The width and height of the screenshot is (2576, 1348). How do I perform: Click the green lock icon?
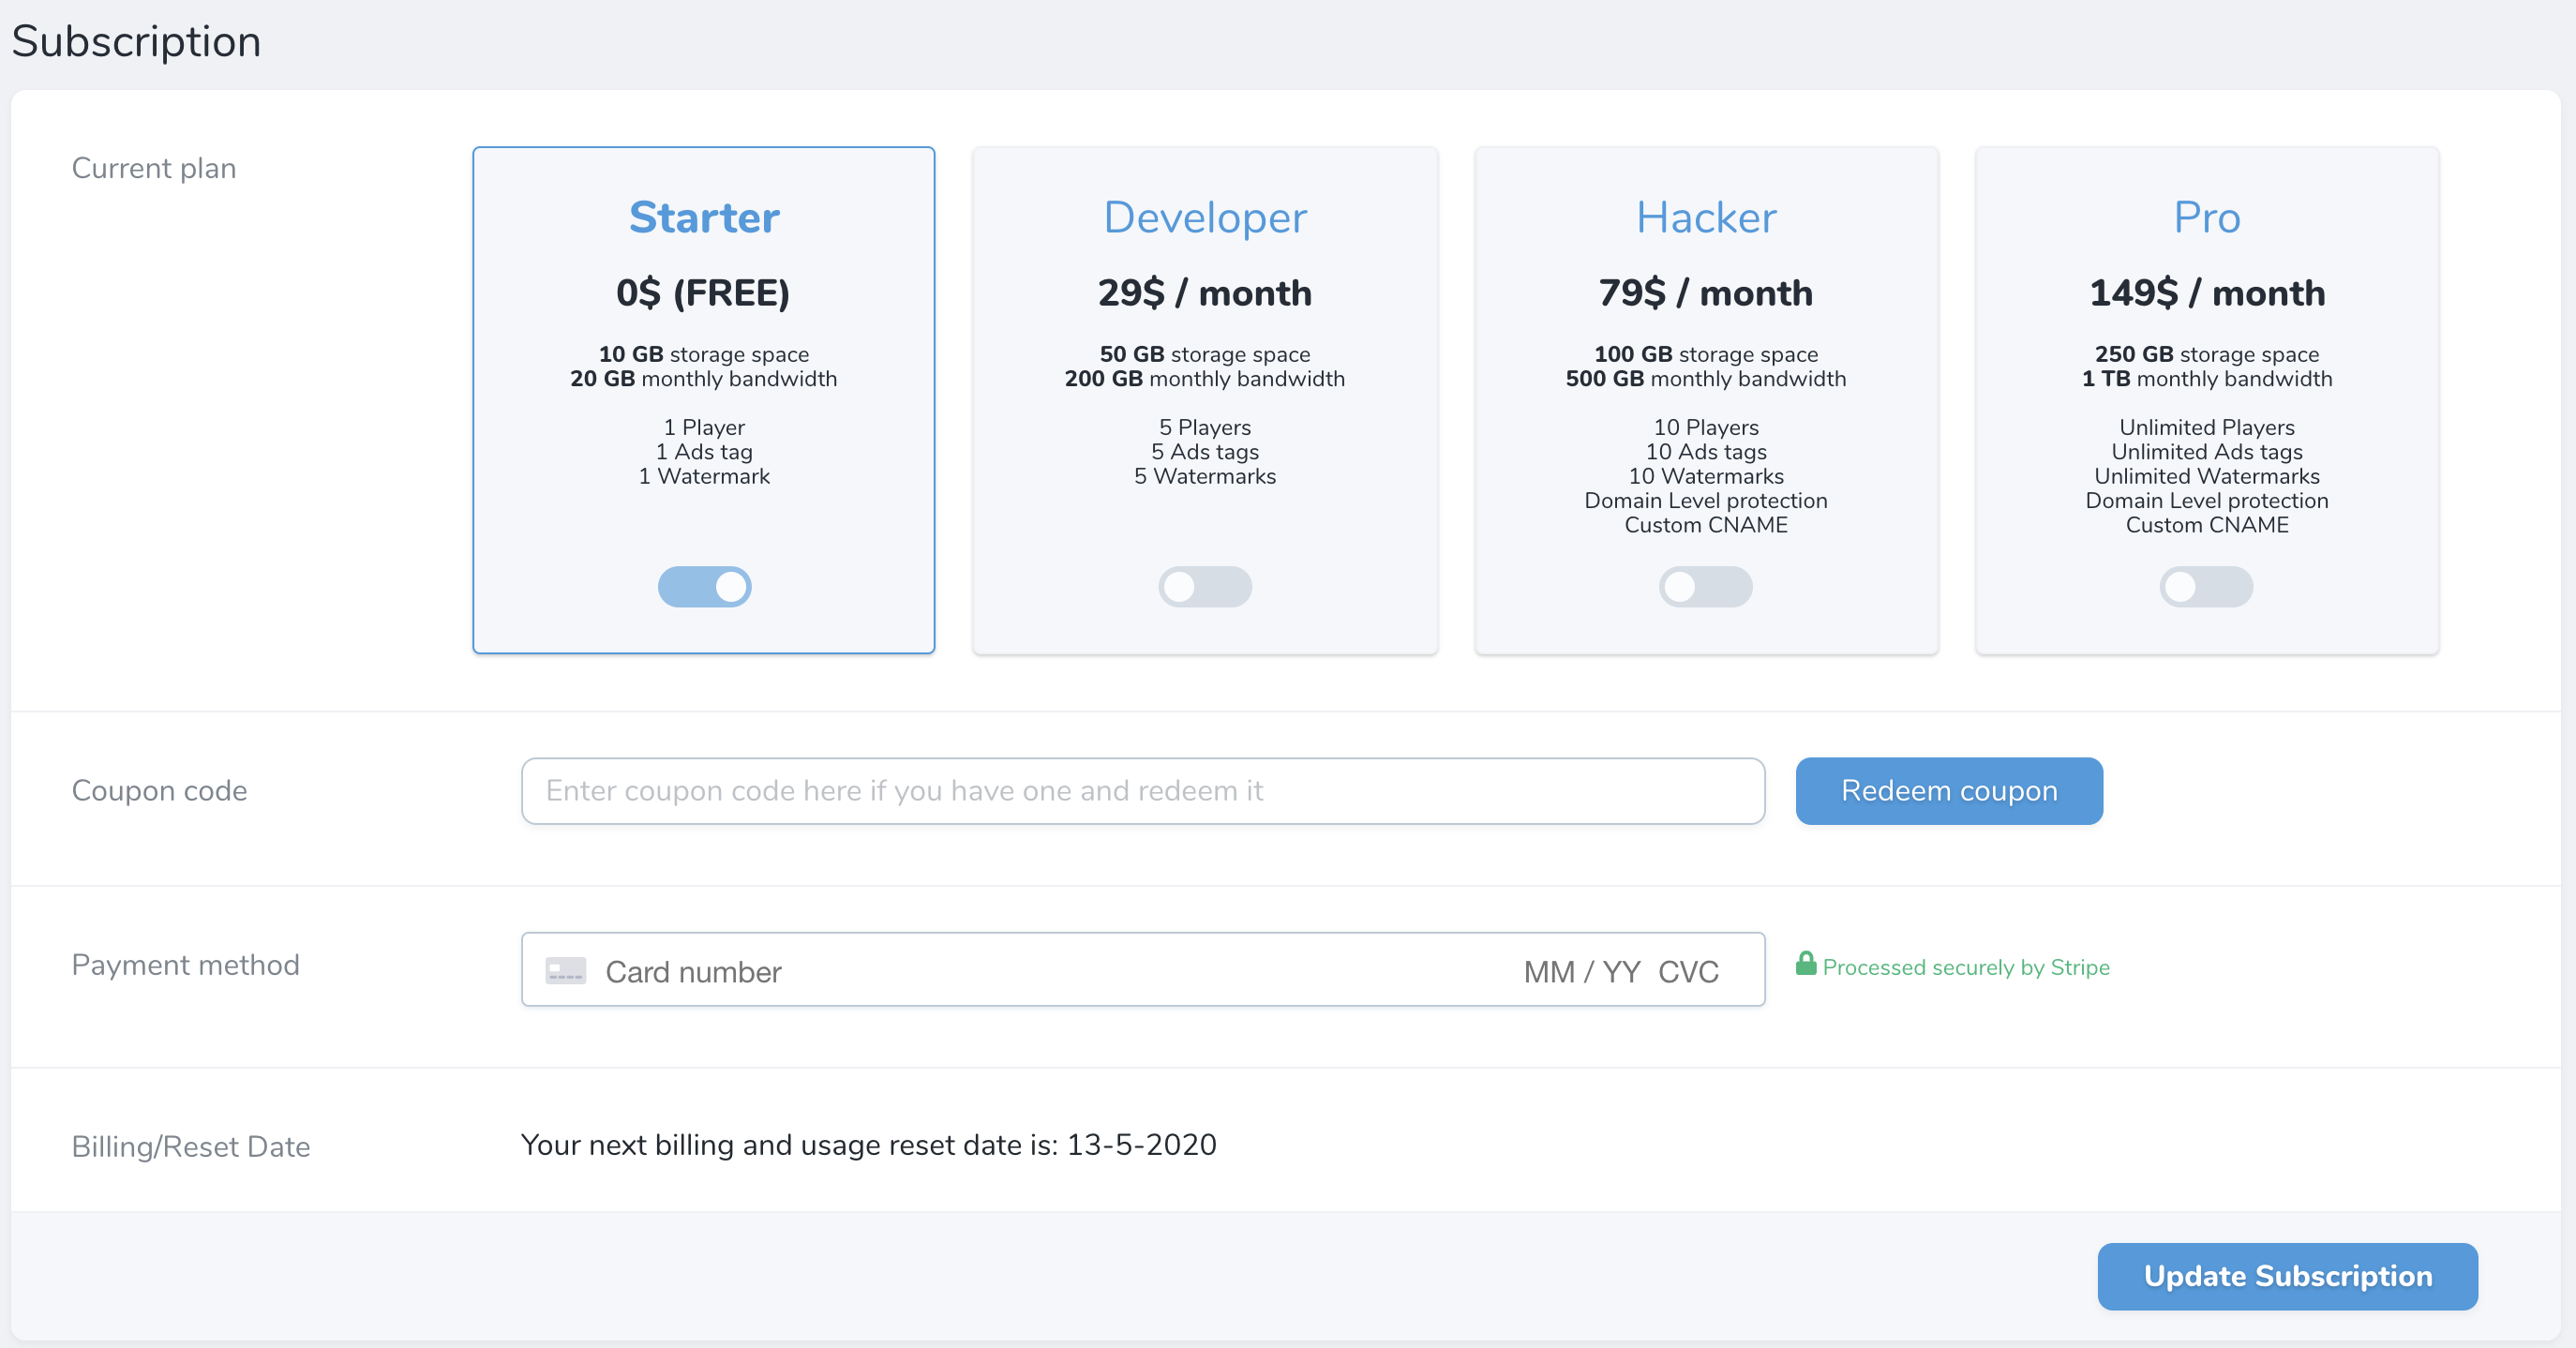(1806, 964)
